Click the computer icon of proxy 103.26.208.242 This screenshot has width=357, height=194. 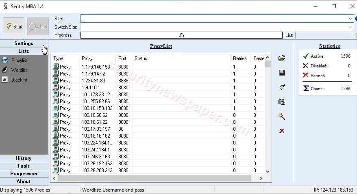point(56,170)
